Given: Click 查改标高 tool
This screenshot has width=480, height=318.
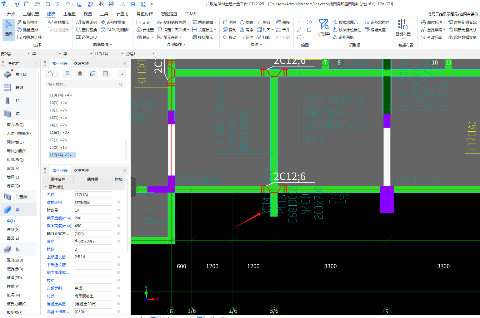Looking at the screenshot, I should coord(432,37).
